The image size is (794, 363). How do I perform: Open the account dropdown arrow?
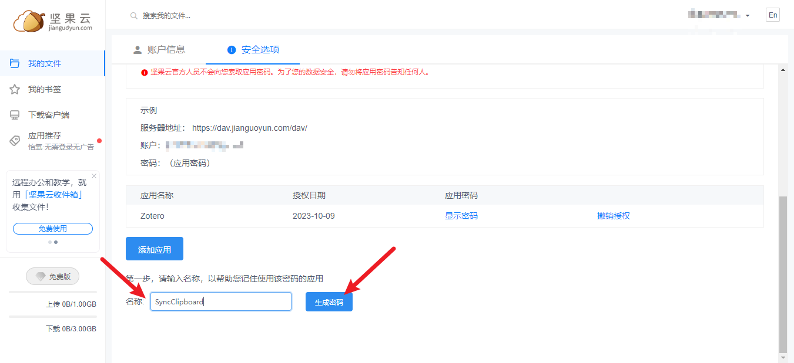pyautogui.click(x=747, y=15)
